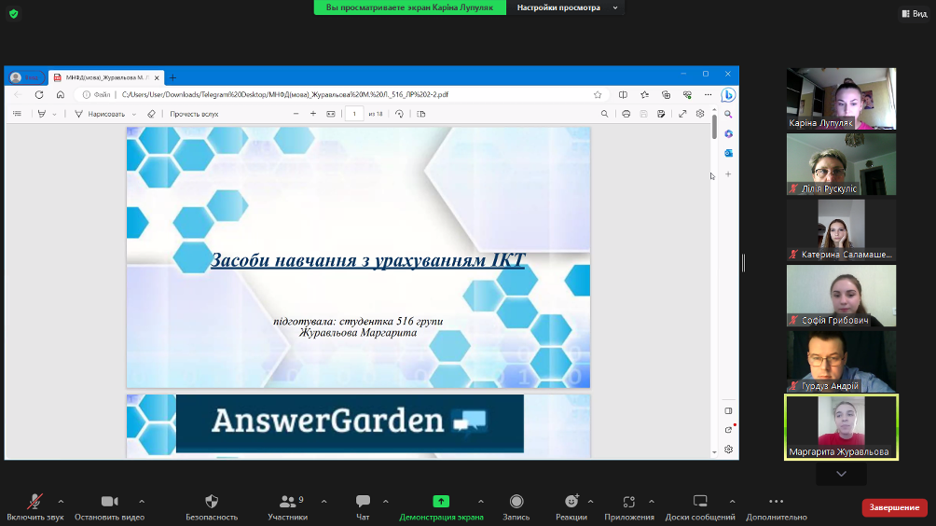Stop camera with Остановить видео button
936x526 pixels.
coord(110,502)
